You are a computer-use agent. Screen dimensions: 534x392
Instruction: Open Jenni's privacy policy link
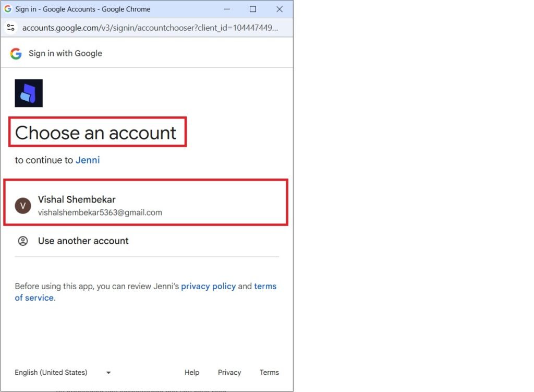coord(208,286)
